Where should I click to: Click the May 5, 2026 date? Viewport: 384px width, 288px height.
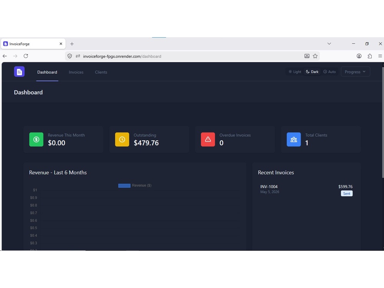[x=270, y=192]
